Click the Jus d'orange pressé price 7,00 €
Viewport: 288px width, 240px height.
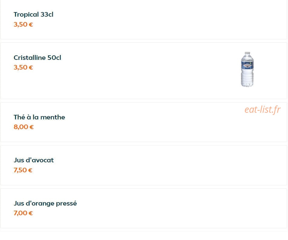pyautogui.click(x=23, y=213)
